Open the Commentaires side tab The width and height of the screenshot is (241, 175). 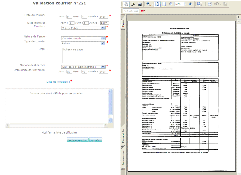pyautogui.click(x=123, y=158)
